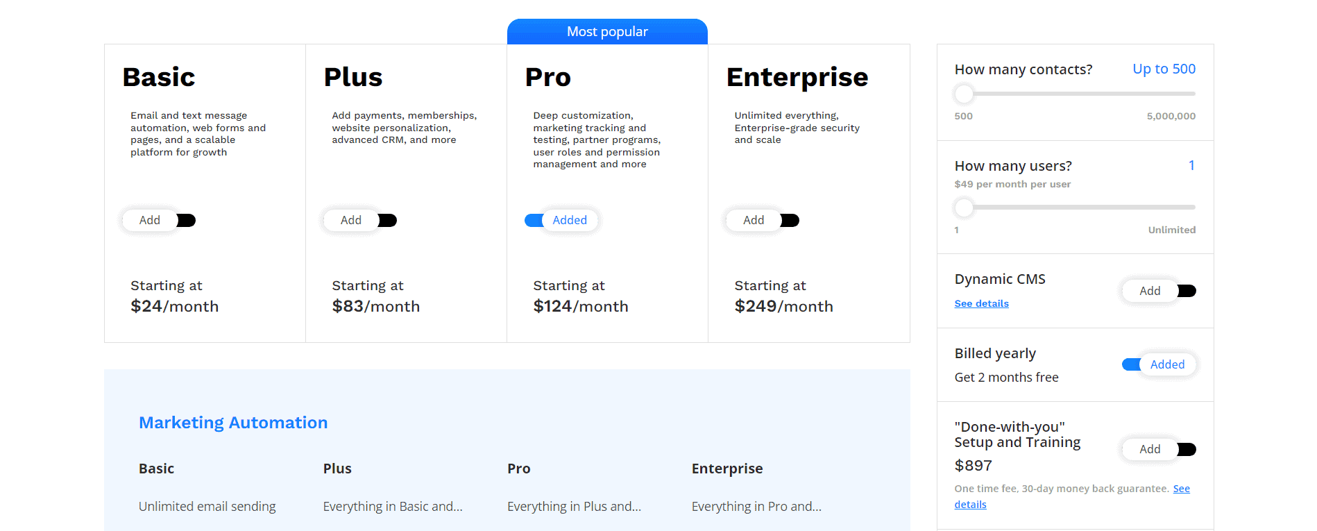Enable the Plus plan Add toggle

tap(360, 220)
